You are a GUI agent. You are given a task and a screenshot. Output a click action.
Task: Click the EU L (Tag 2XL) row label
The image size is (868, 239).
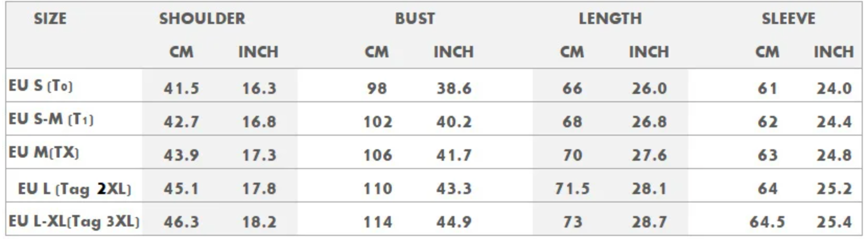coord(74,188)
